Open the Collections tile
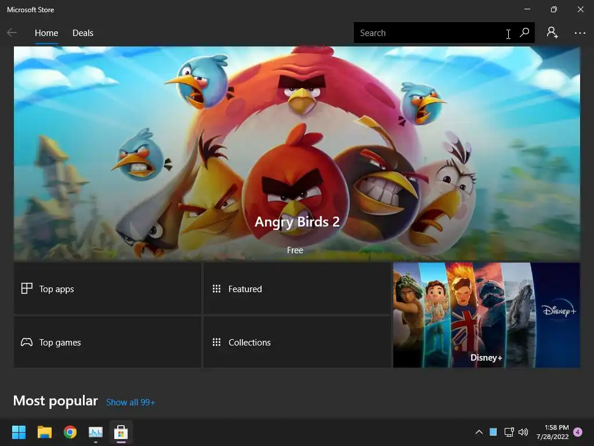The height and width of the screenshot is (446, 594). click(297, 342)
